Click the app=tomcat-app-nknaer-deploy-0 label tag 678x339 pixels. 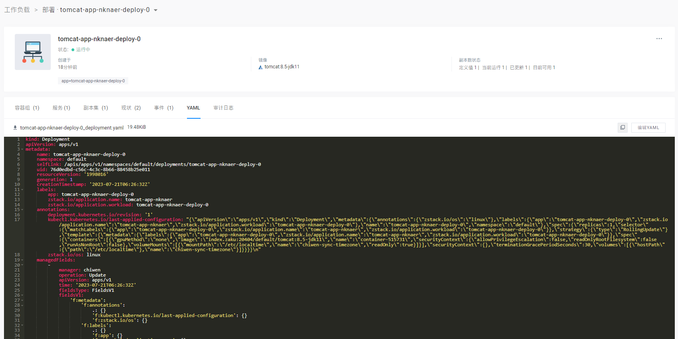93,81
